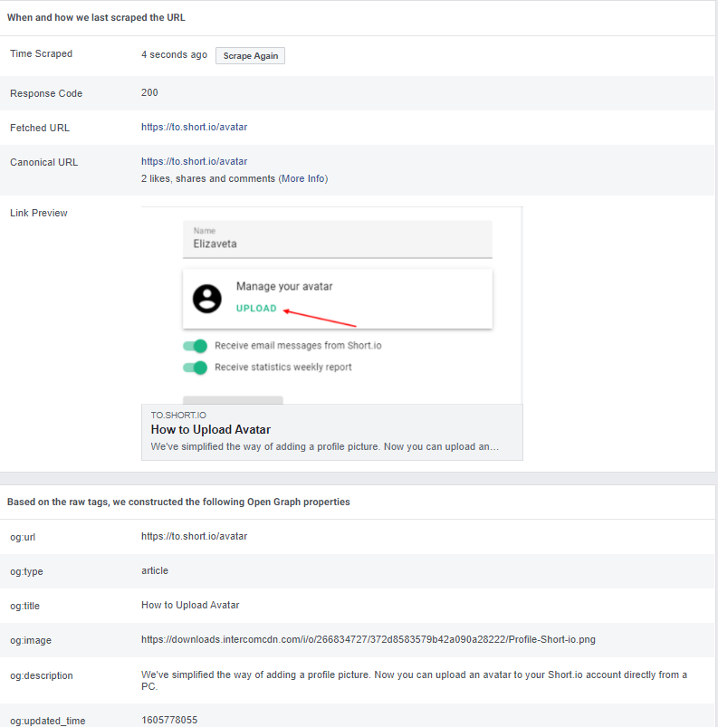Select the 200 response code value
The image size is (718, 727).
(x=149, y=92)
